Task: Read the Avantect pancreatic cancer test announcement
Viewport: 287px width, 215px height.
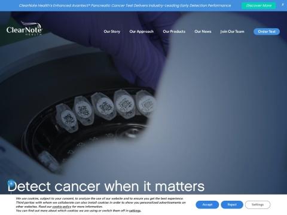Action: coord(125,5)
